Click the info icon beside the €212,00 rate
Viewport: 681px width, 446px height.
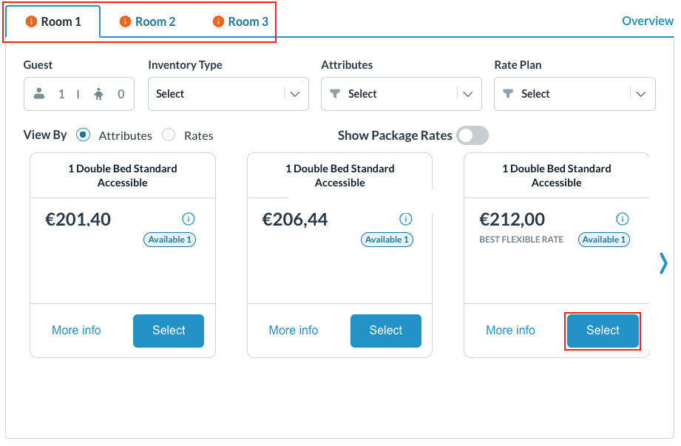point(623,219)
